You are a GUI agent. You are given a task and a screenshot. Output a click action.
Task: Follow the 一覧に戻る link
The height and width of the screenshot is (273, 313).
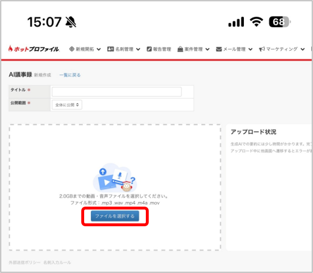(70, 75)
